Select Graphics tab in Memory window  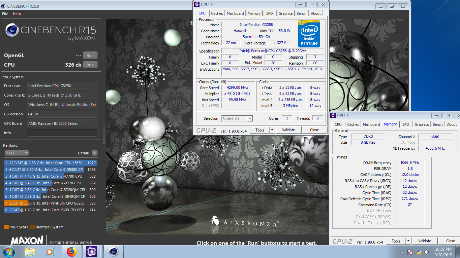pos(422,124)
